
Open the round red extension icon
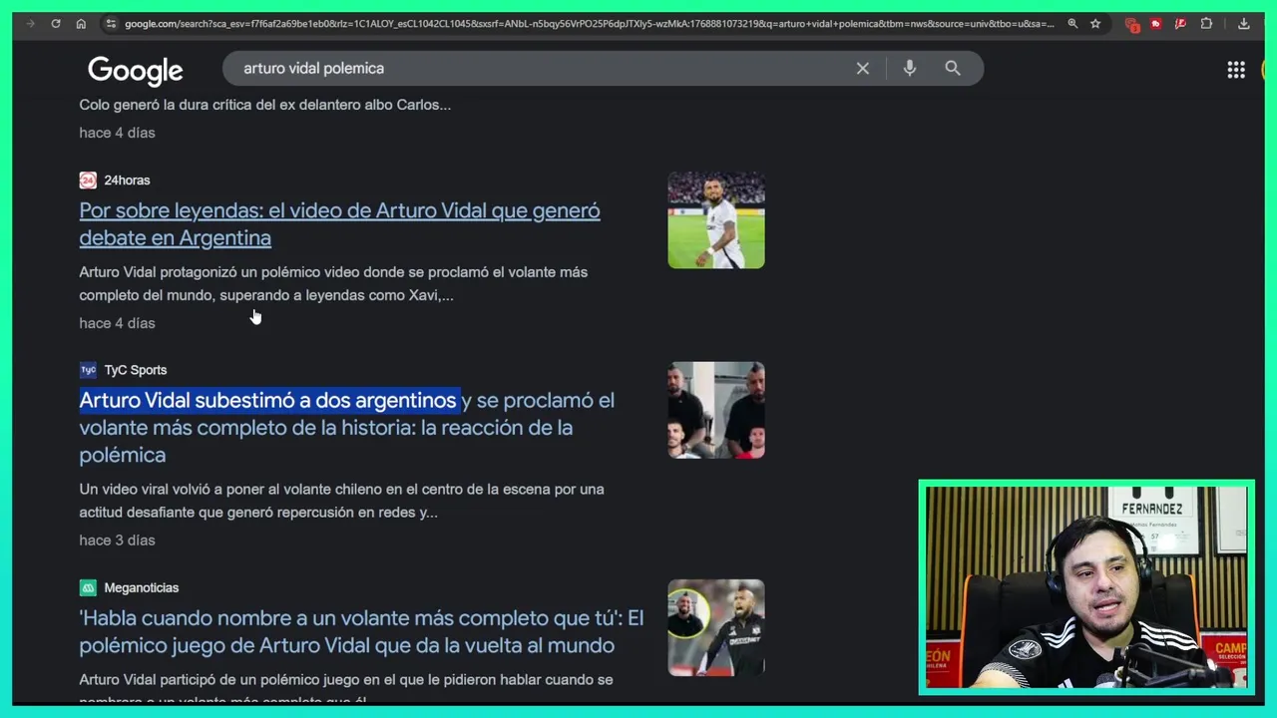point(1156,24)
